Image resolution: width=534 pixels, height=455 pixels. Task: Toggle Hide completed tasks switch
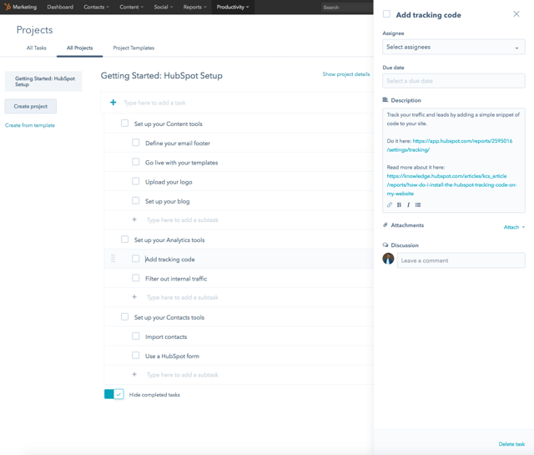114,394
